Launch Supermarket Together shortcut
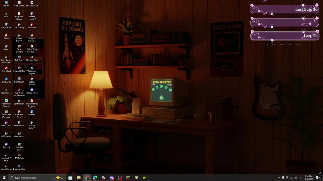Viewport: 323px width, 181px height. (x=32, y=103)
